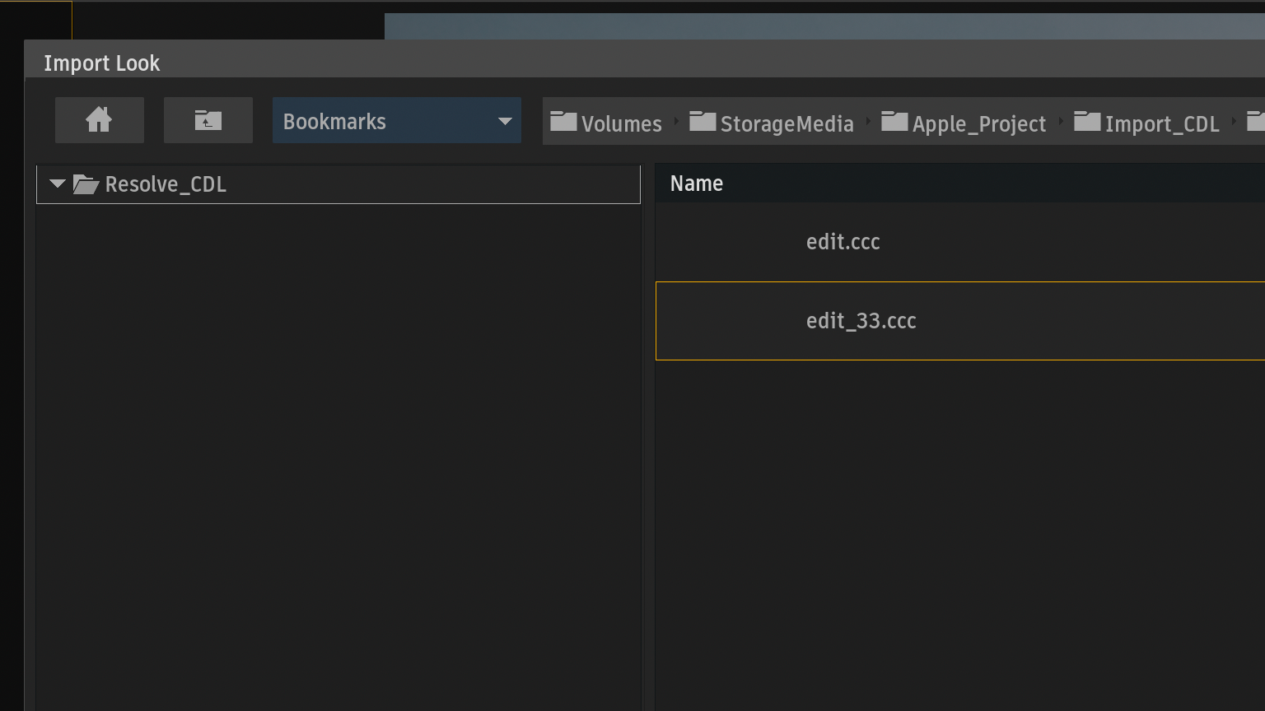The image size is (1265, 711).
Task: Sort files by the Name column header
Action: 696,184
